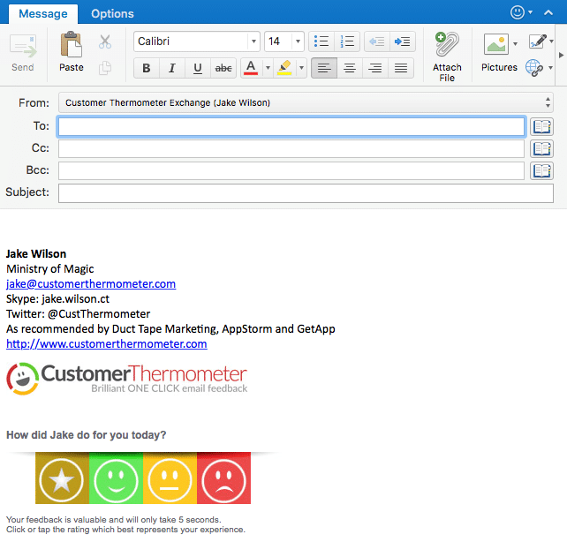Click into the Cc field

pyautogui.click(x=291, y=148)
